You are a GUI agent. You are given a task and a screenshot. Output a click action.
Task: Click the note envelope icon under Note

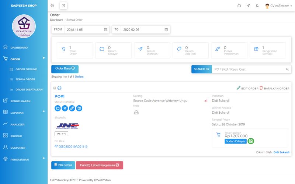[x=136, y=112]
